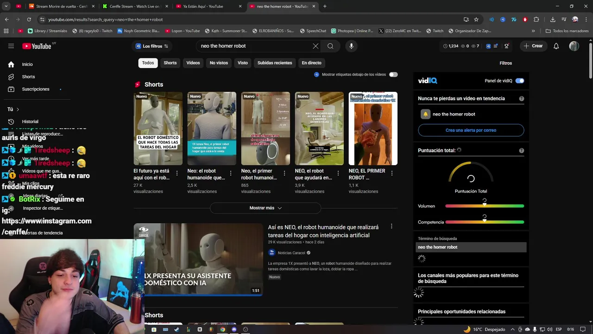593x334 pixels.
Task: Open the Noticias Caracol channel link
Action: pos(291,253)
